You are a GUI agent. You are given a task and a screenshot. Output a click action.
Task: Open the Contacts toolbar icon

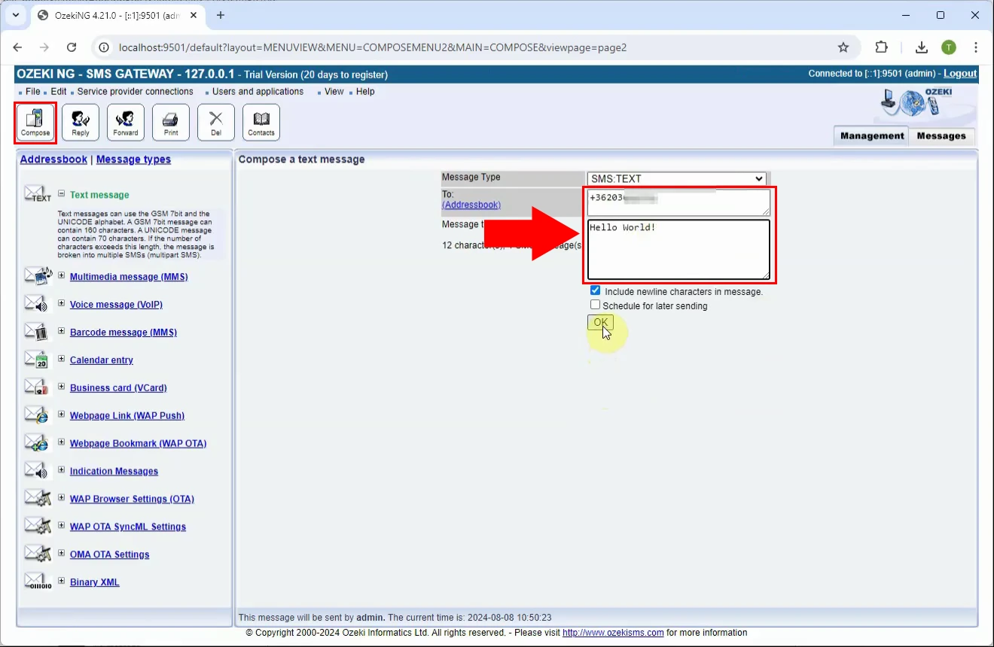(x=261, y=122)
